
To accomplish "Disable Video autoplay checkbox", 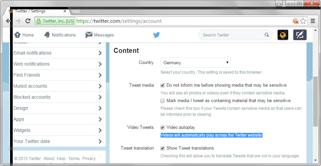I will tap(163, 128).
